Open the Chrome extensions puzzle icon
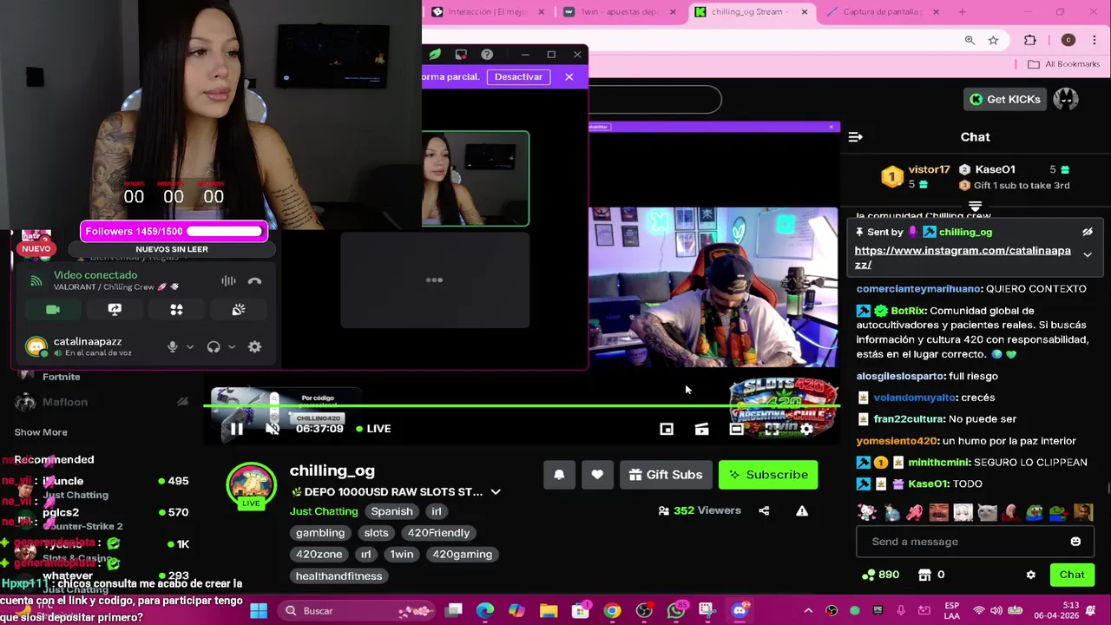This screenshot has width=1111, height=625. tap(1030, 40)
